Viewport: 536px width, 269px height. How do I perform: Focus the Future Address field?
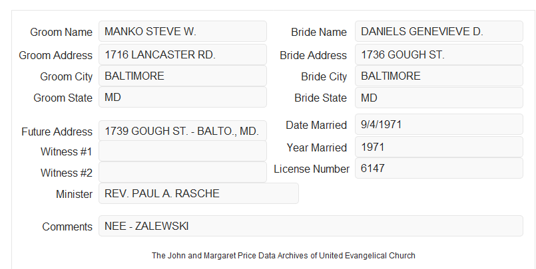click(x=182, y=131)
